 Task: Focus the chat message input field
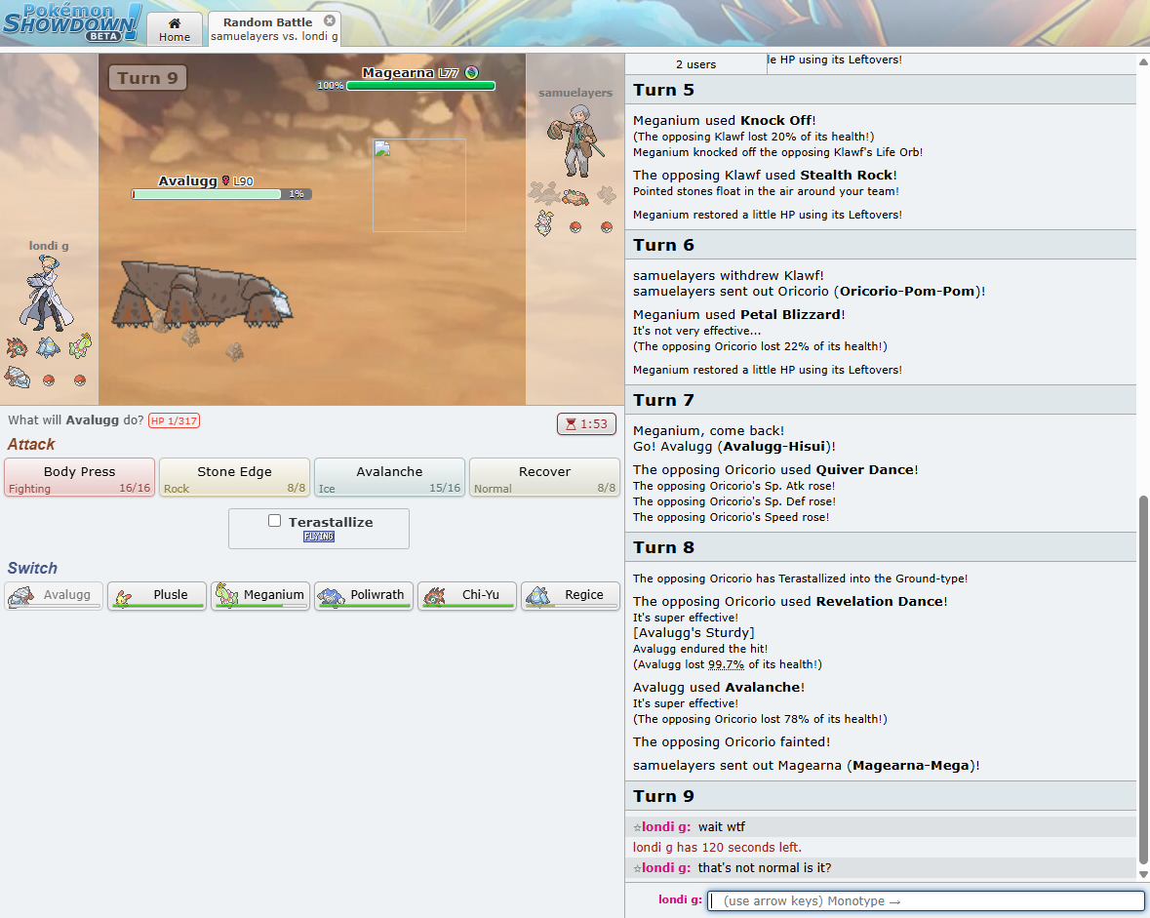(x=926, y=900)
